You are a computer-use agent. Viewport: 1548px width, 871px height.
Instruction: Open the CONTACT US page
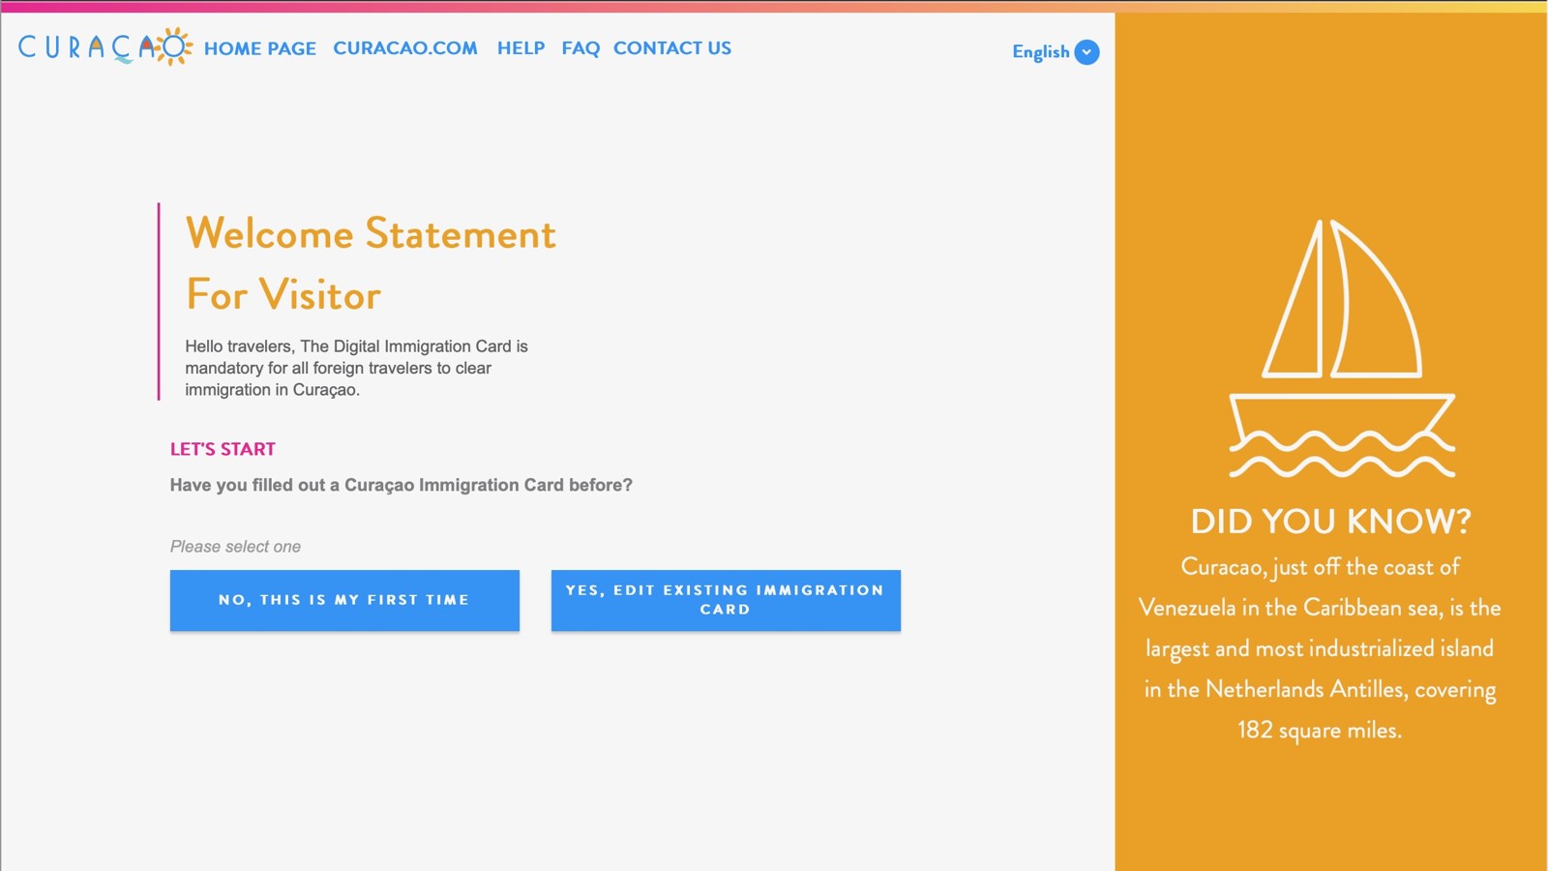pos(671,48)
